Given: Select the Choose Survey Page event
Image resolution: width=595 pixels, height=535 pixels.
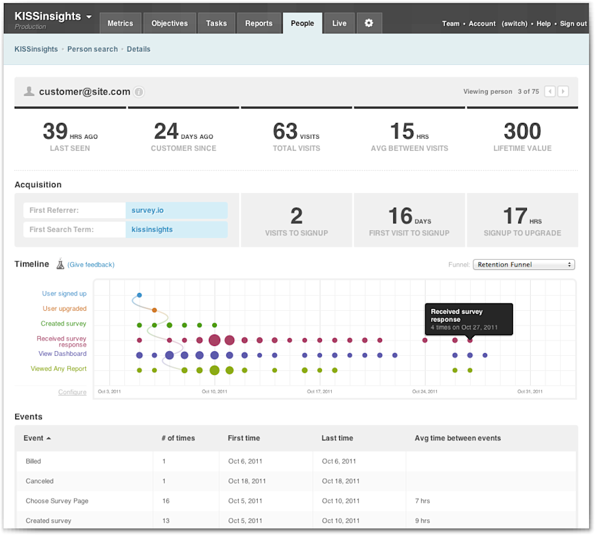Looking at the screenshot, I should click(x=296, y=501).
